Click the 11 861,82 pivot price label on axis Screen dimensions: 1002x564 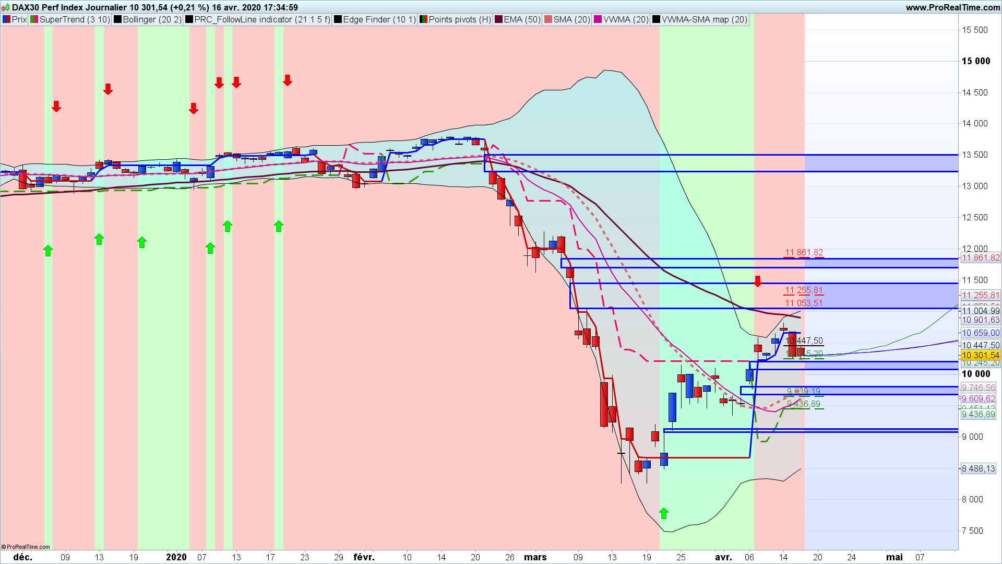pyautogui.click(x=980, y=258)
